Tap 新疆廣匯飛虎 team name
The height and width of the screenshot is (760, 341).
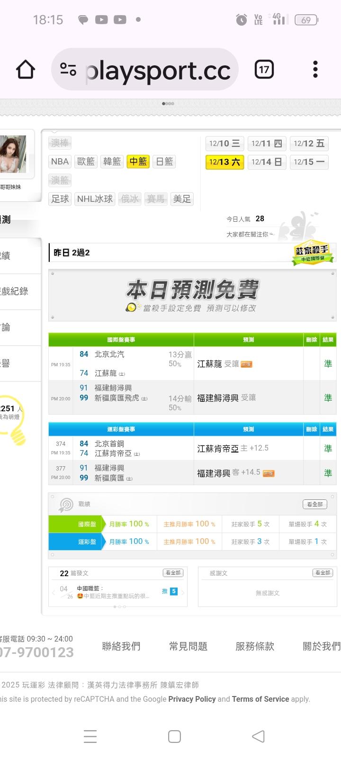coord(117,398)
